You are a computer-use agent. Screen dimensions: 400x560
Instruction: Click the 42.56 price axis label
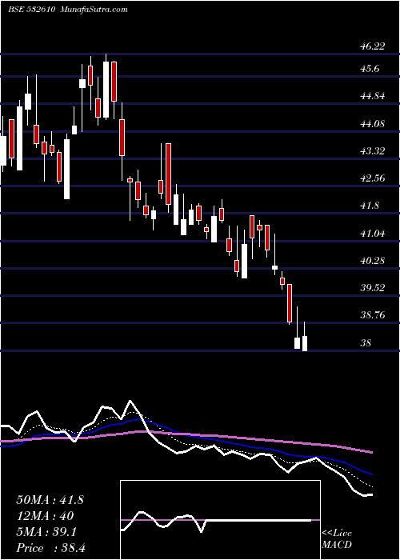pyautogui.click(x=372, y=178)
